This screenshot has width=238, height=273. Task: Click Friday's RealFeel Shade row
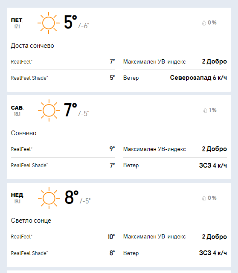[x=63, y=78]
